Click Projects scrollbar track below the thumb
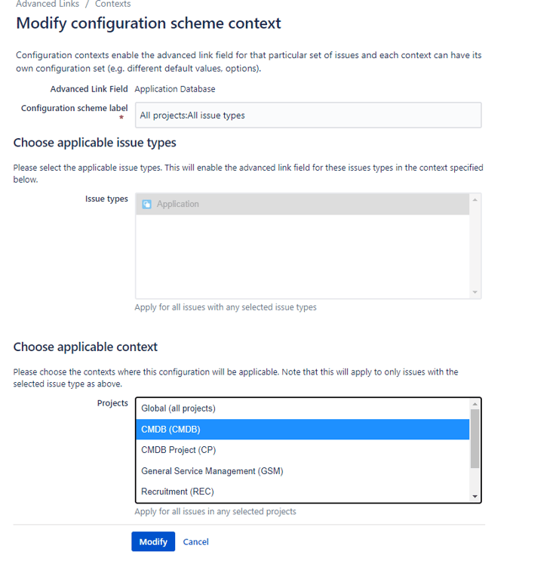Image resolution: width=556 pixels, height=564 pixels. [x=475, y=480]
